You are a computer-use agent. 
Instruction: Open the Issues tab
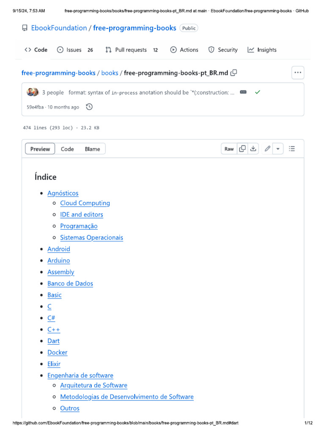(74, 50)
